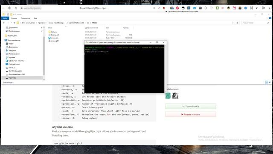Open the File (Файл) tab in Explorer
273x154 pixels.
(5, 18)
